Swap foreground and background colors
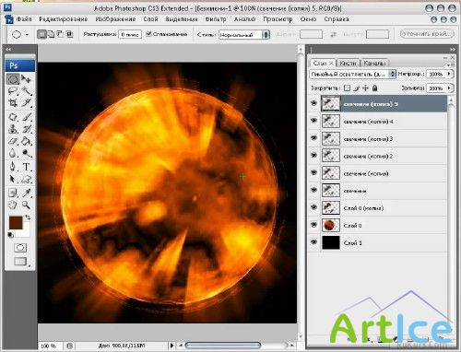461x352 pixels. (x=28, y=217)
